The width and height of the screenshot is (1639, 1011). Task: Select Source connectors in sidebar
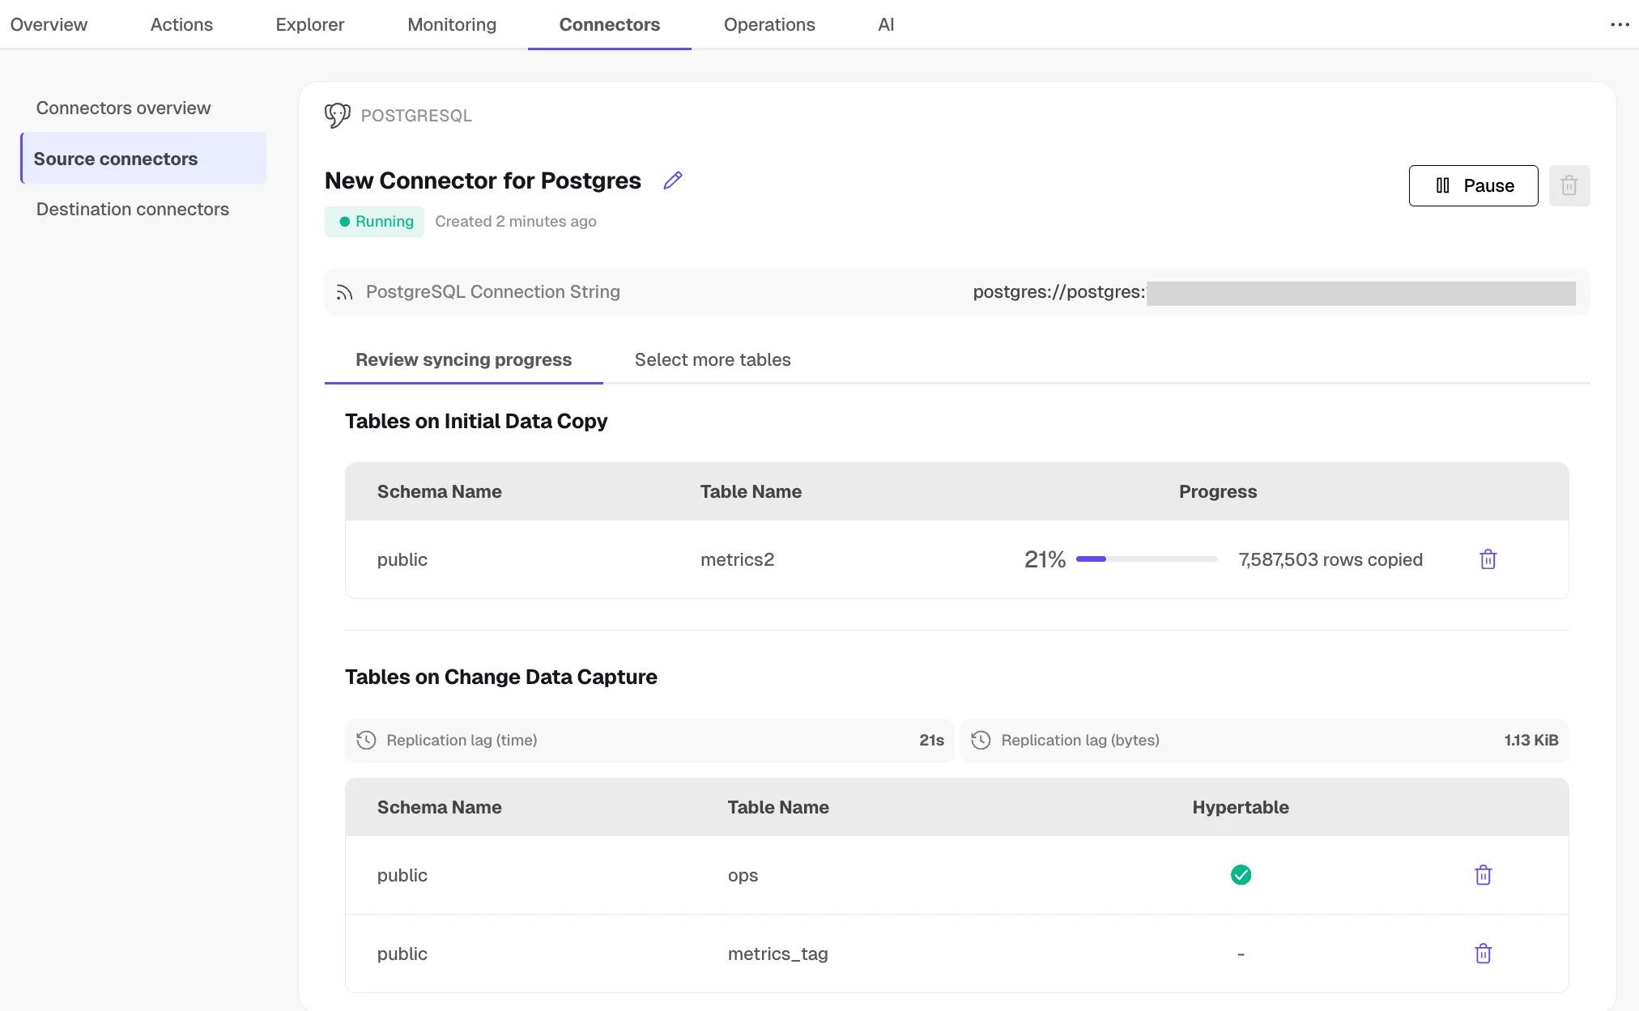(x=144, y=159)
